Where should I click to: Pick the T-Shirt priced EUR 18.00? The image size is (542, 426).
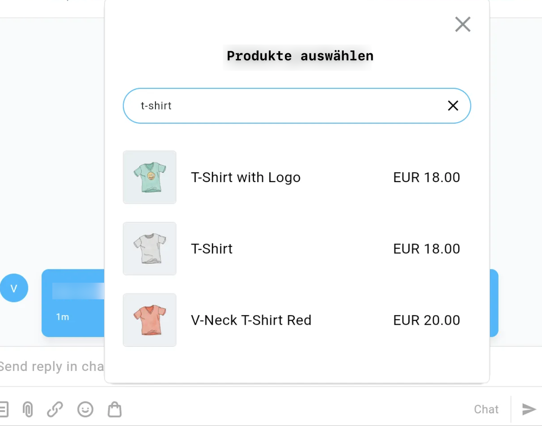pyautogui.click(x=212, y=249)
